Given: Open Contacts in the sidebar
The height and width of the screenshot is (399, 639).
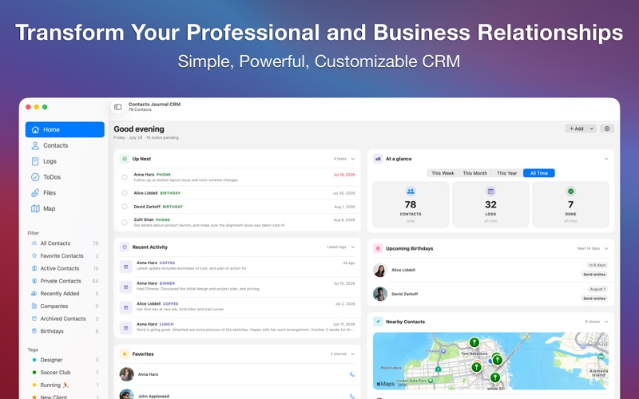Looking at the screenshot, I should click(x=65, y=145).
